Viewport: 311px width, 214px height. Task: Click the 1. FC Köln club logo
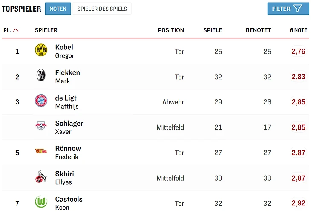pos(41,177)
